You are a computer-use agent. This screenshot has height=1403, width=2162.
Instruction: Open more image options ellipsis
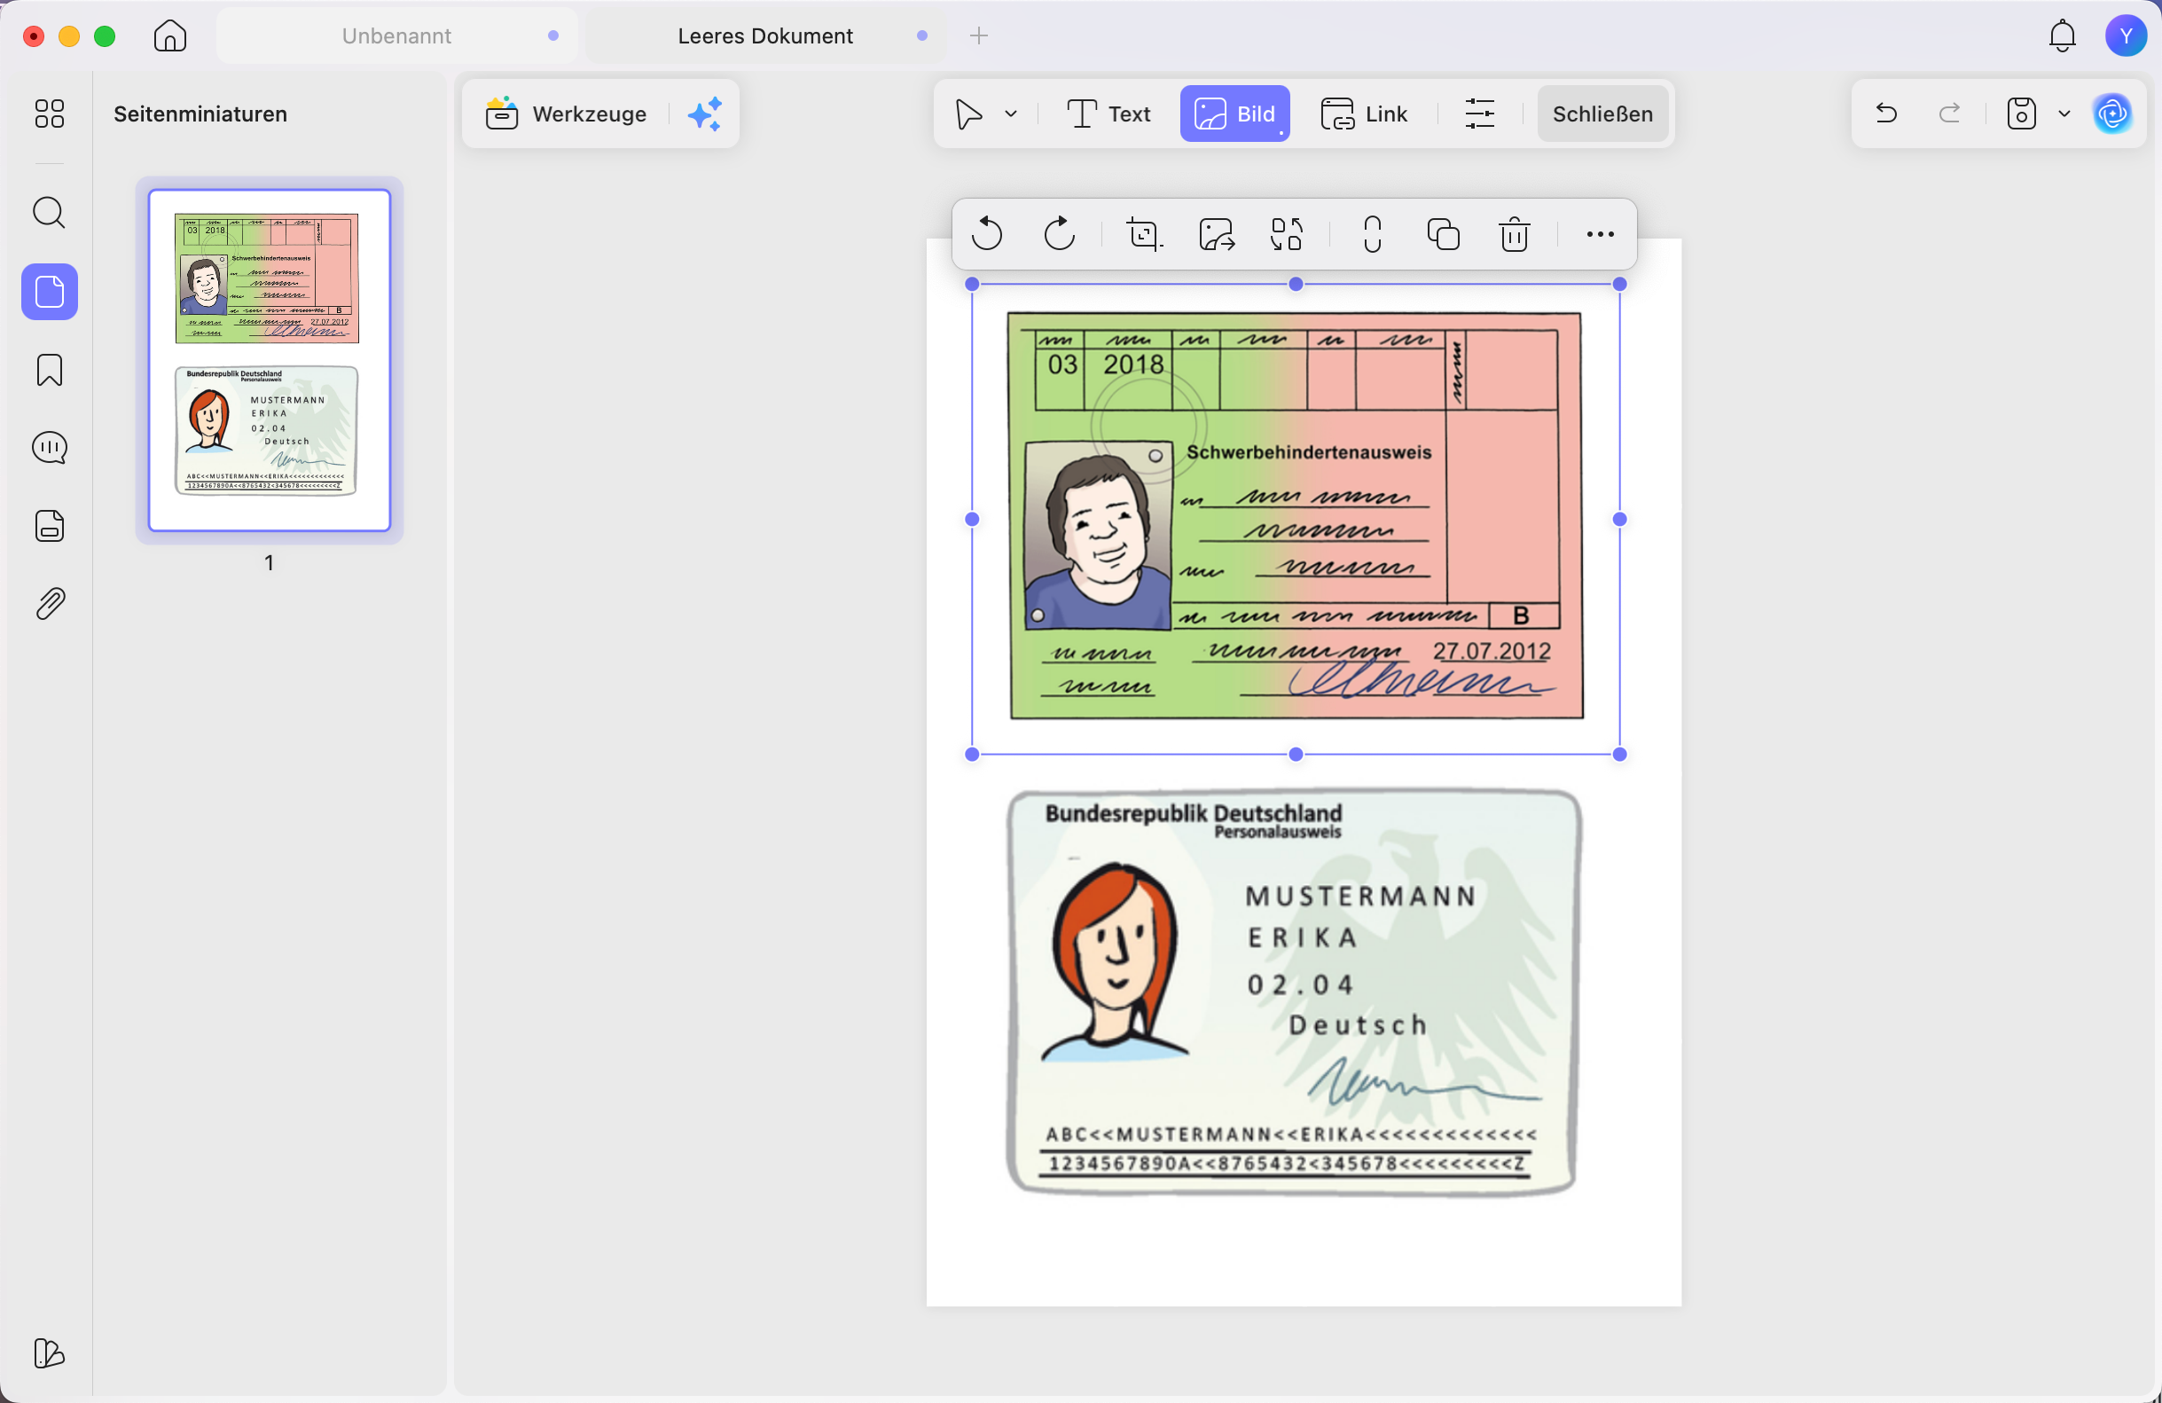1600,234
